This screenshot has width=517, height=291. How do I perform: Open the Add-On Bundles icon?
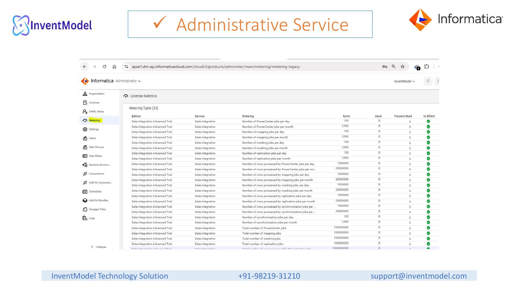tap(85, 200)
